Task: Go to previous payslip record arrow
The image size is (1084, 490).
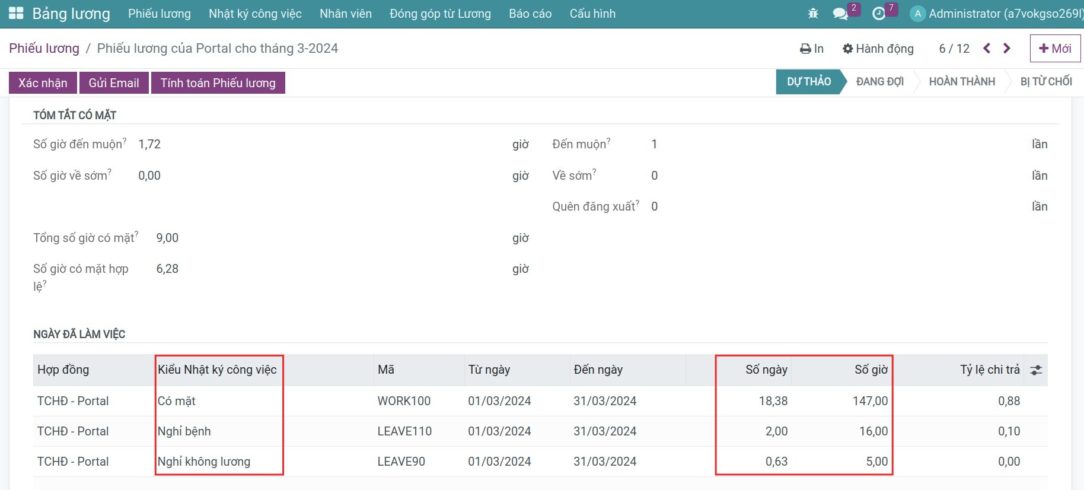Action: point(987,48)
